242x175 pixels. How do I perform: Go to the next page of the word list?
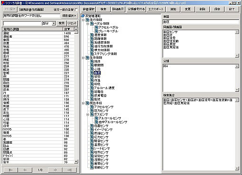click(x=55, y=170)
